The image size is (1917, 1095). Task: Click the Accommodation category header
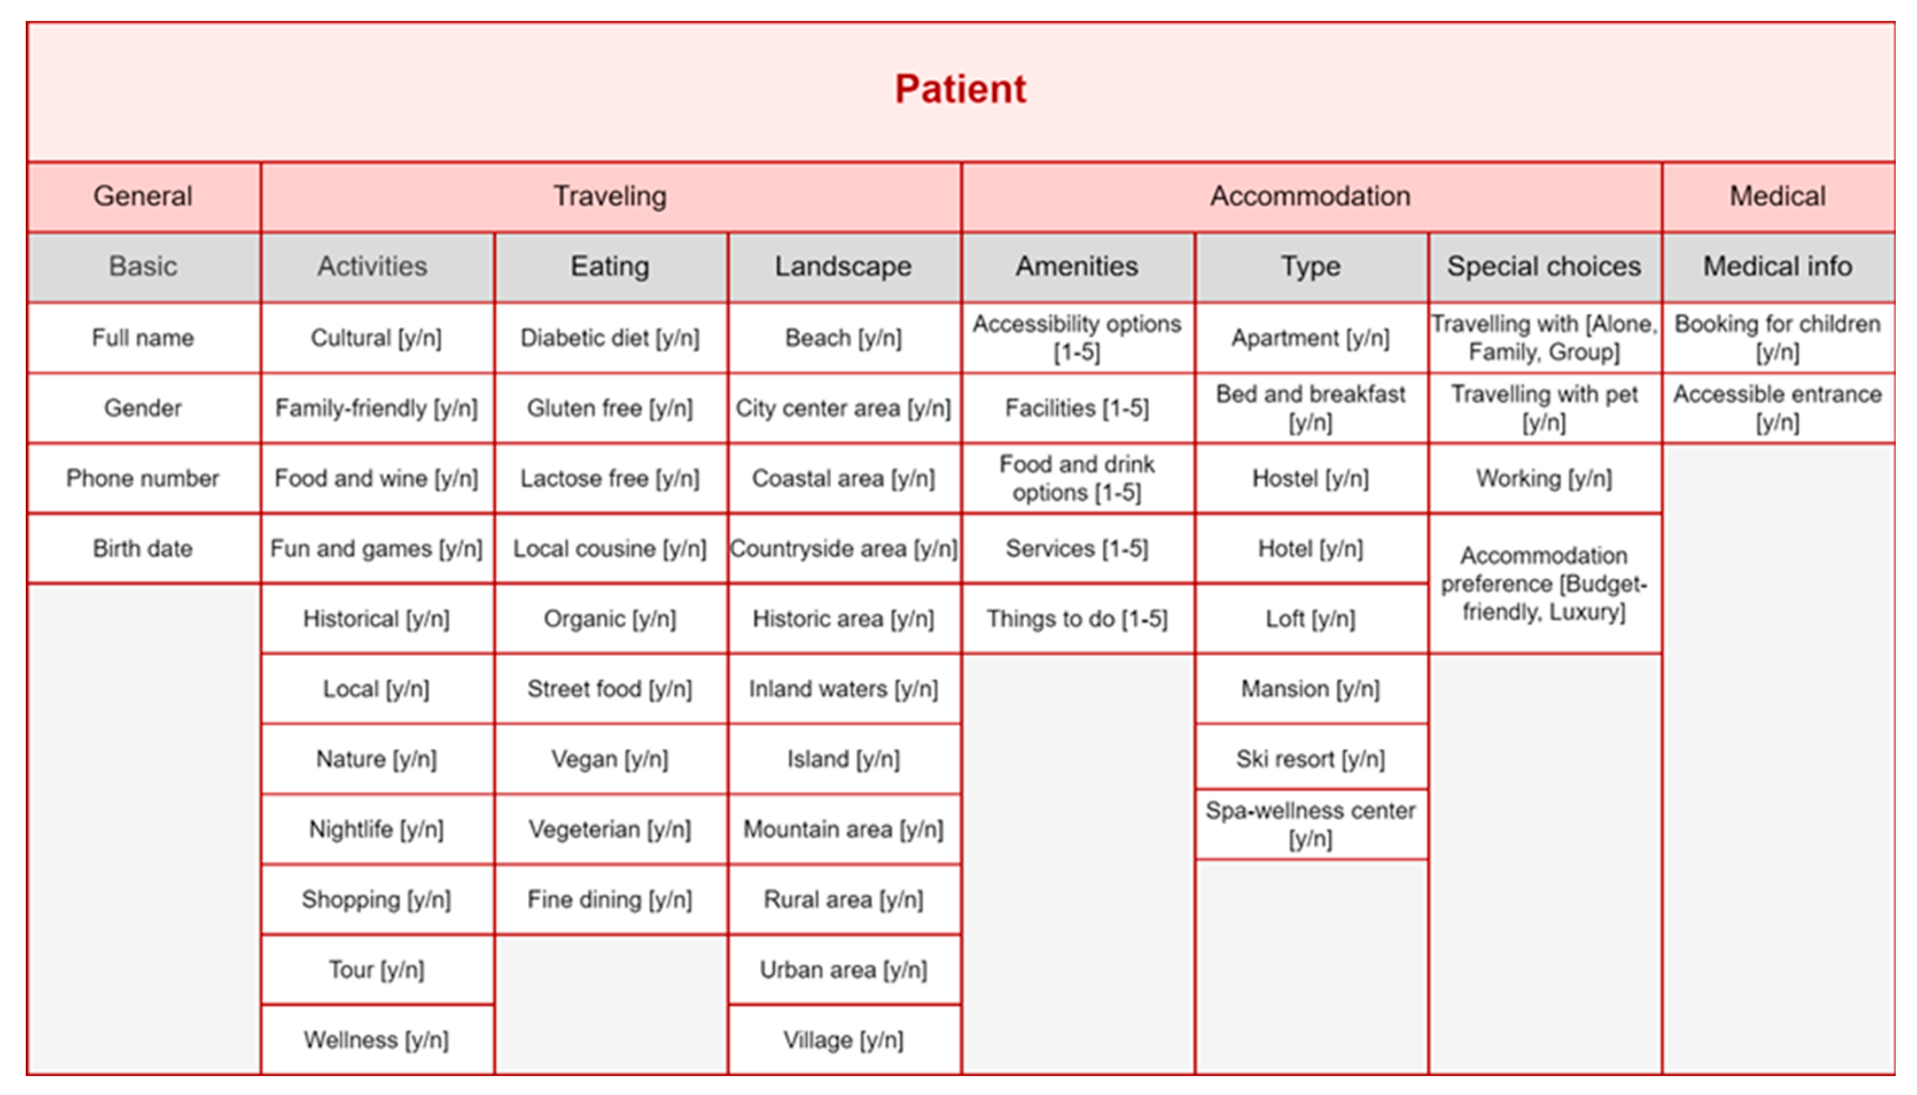[1310, 196]
